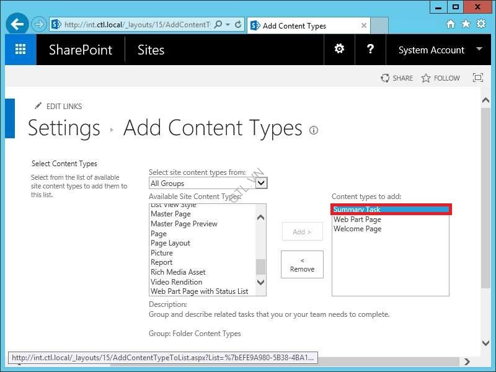Open the Sites navigation item
Screen dimensions: 496x372
[x=151, y=50]
